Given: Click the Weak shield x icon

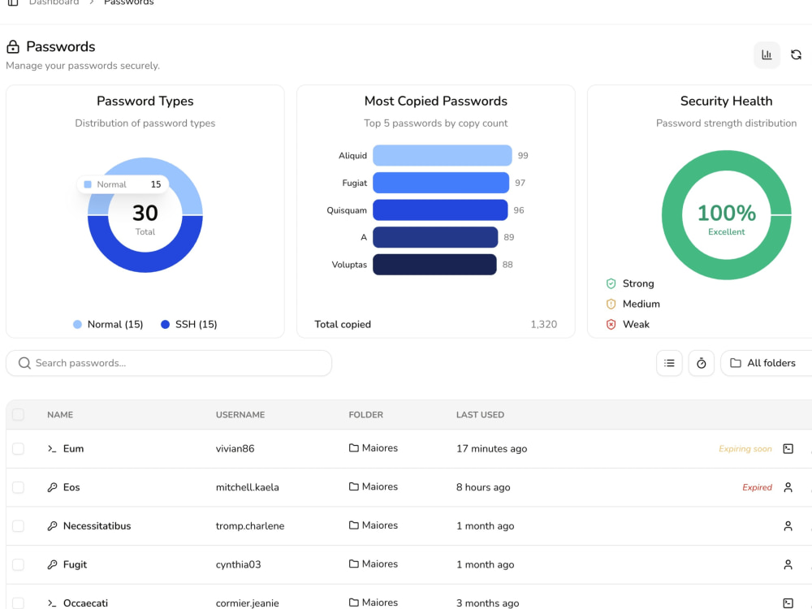Looking at the screenshot, I should pyautogui.click(x=611, y=324).
